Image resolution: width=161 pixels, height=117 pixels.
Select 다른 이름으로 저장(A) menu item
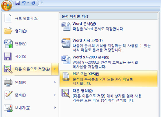click(27, 69)
